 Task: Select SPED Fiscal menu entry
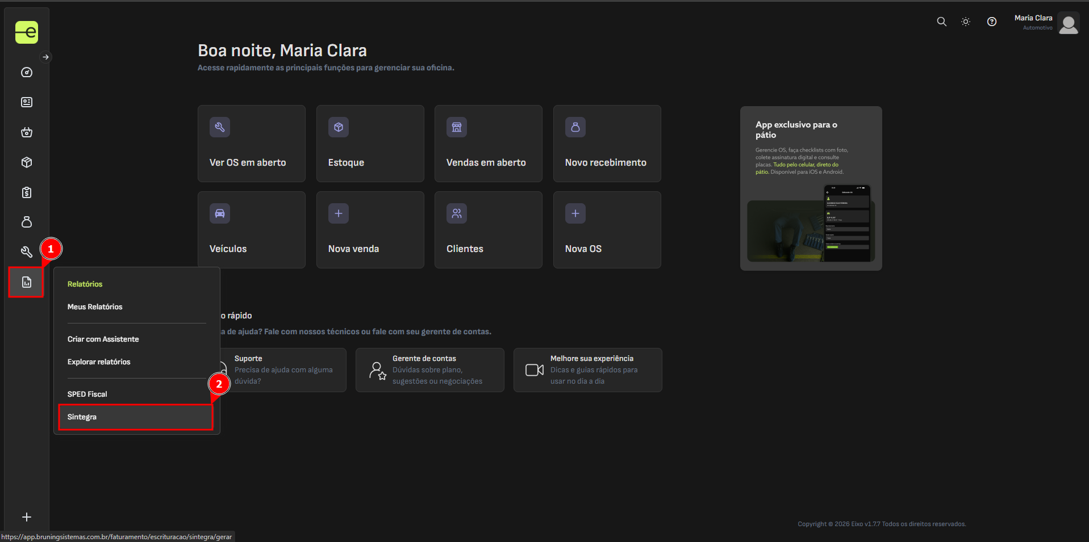pyautogui.click(x=87, y=394)
